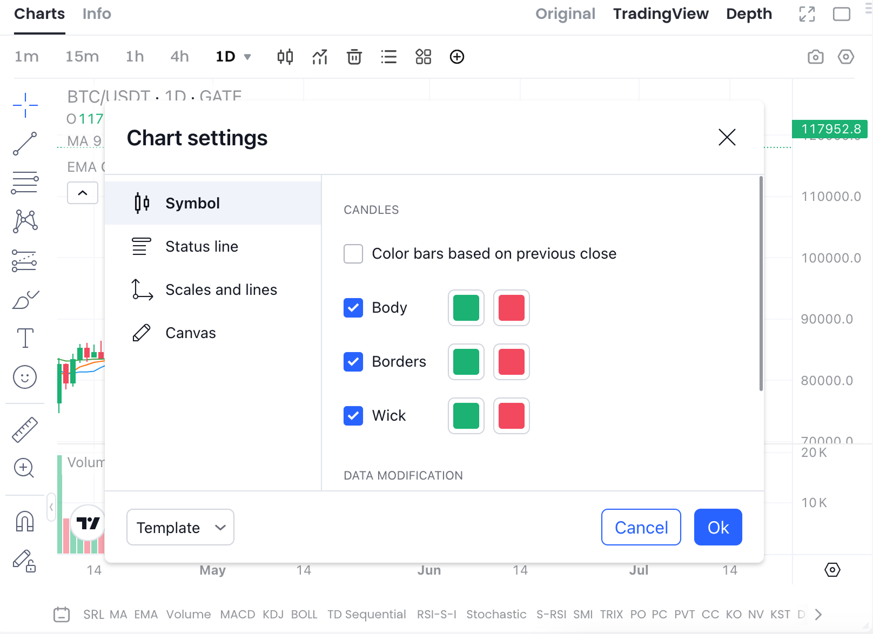Uncheck the Body checkbox

[353, 308]
